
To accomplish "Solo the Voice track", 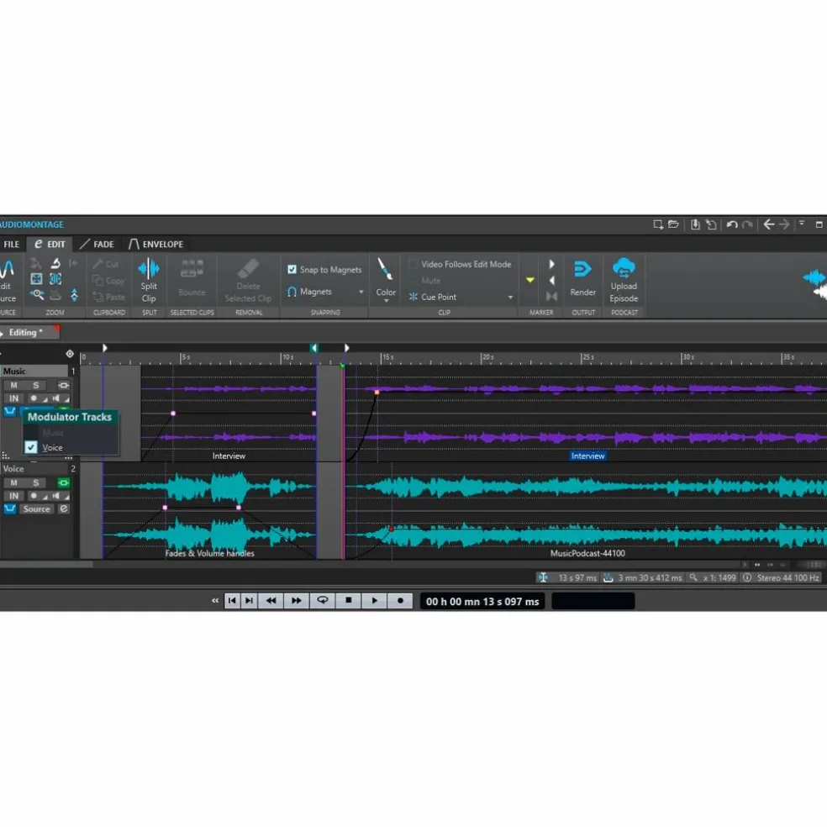I will click(x=36, y=482).
